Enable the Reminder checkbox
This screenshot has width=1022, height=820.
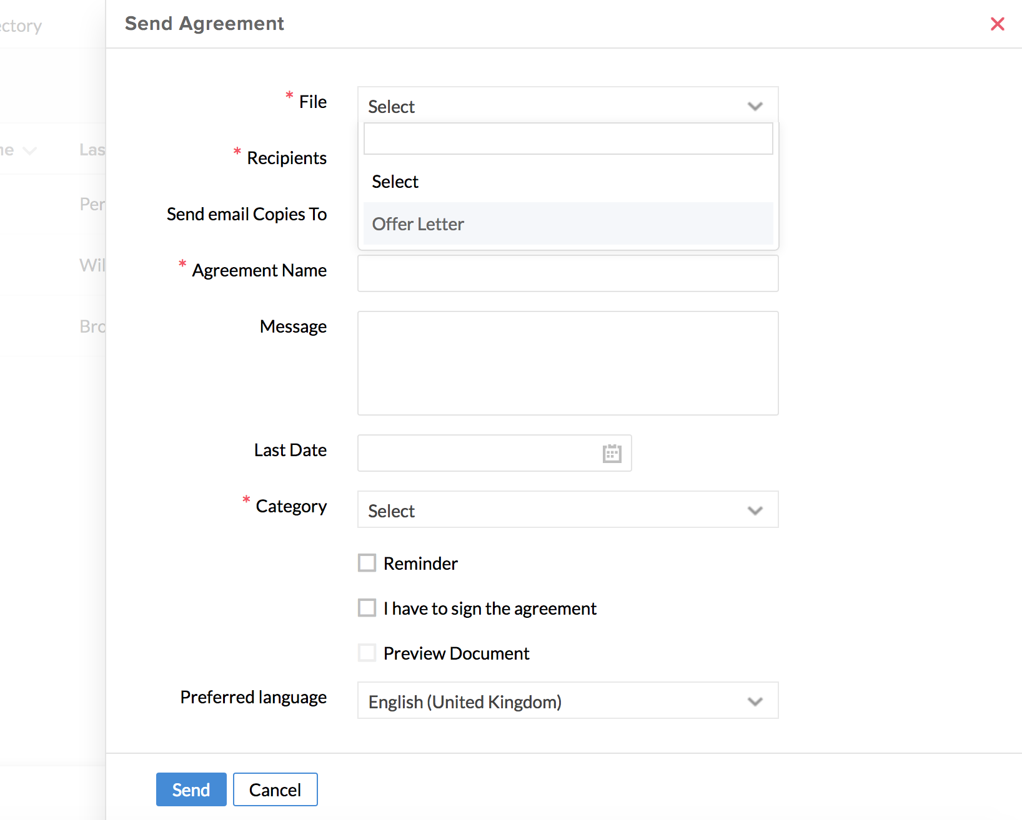click(367, 563)
